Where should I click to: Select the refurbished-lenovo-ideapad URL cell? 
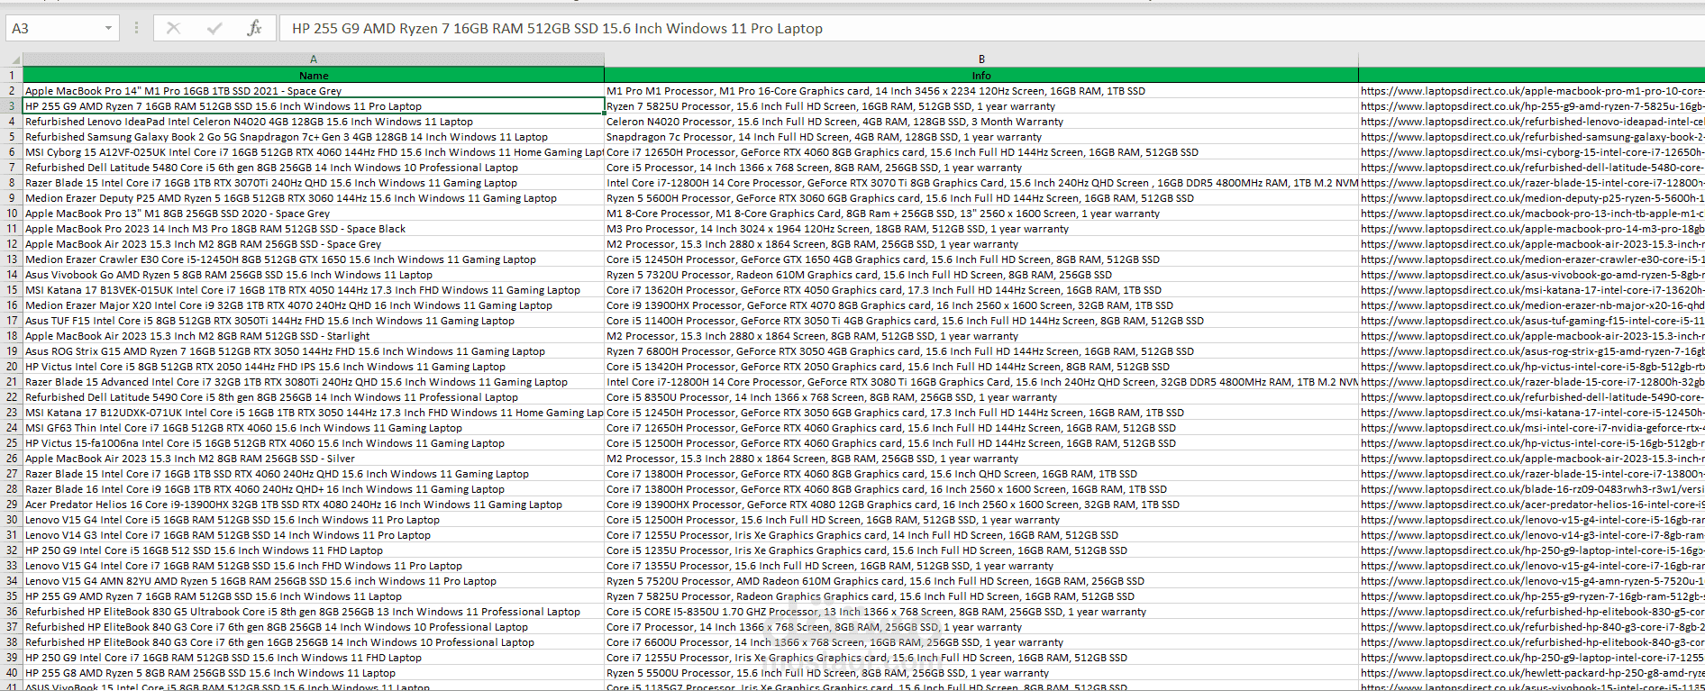coord(1532,122)
